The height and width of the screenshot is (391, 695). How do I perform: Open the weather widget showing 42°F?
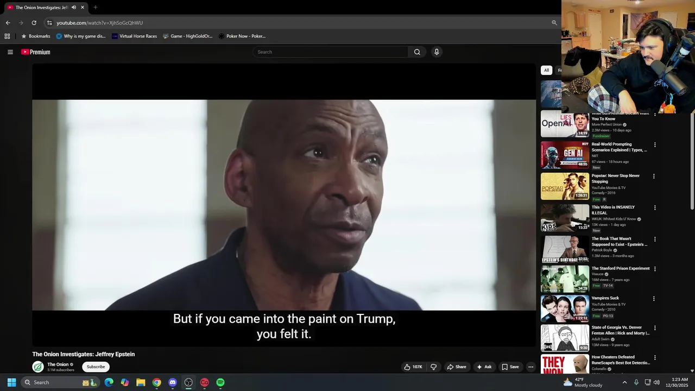point(583,382)
